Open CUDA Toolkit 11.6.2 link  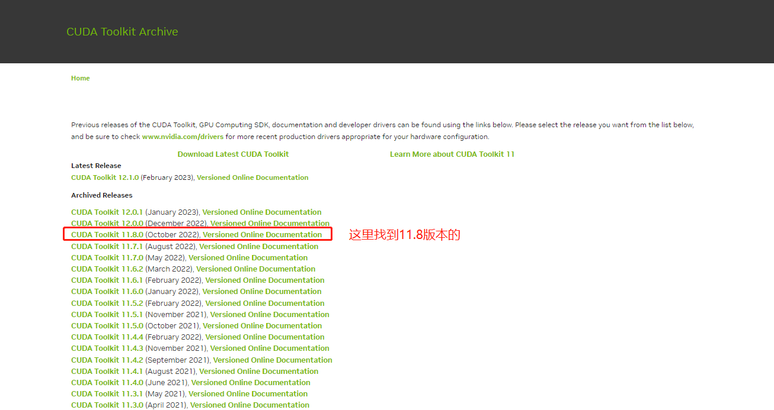[107, 269]
